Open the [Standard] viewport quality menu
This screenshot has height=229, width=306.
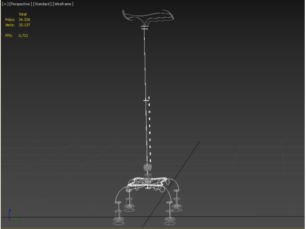coord(42,4)
